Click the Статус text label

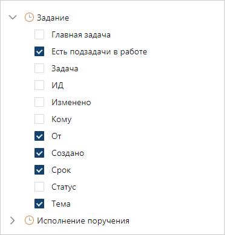(x=64, y=187)
